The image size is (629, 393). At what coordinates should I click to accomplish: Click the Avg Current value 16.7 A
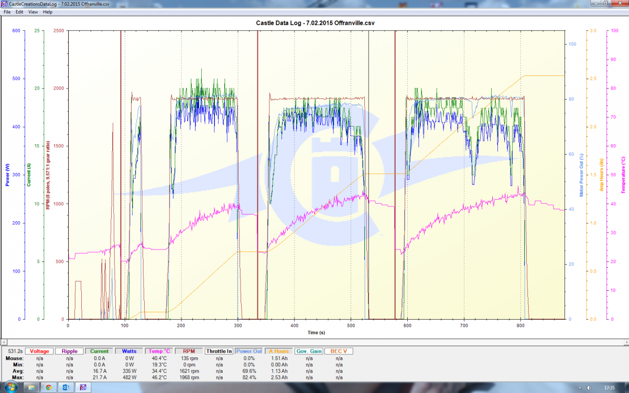(99, 371)
